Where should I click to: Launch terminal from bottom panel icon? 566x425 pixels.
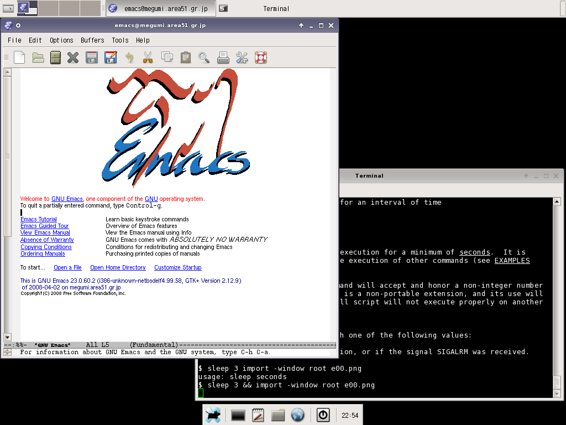[x=238, y=415]
